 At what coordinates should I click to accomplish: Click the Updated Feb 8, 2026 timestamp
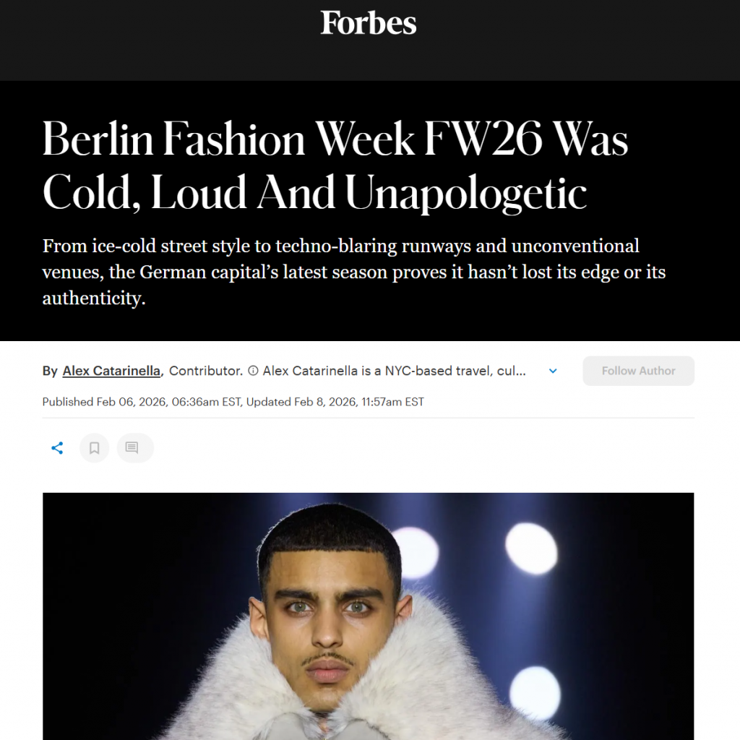335,402
